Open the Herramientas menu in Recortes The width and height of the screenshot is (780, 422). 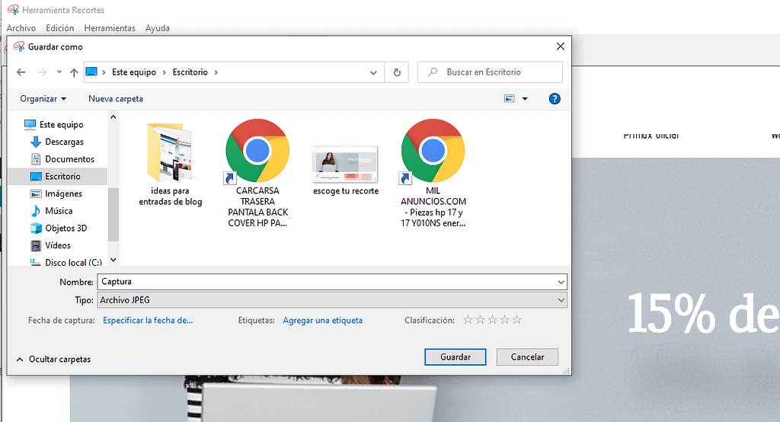pos(110,28)
